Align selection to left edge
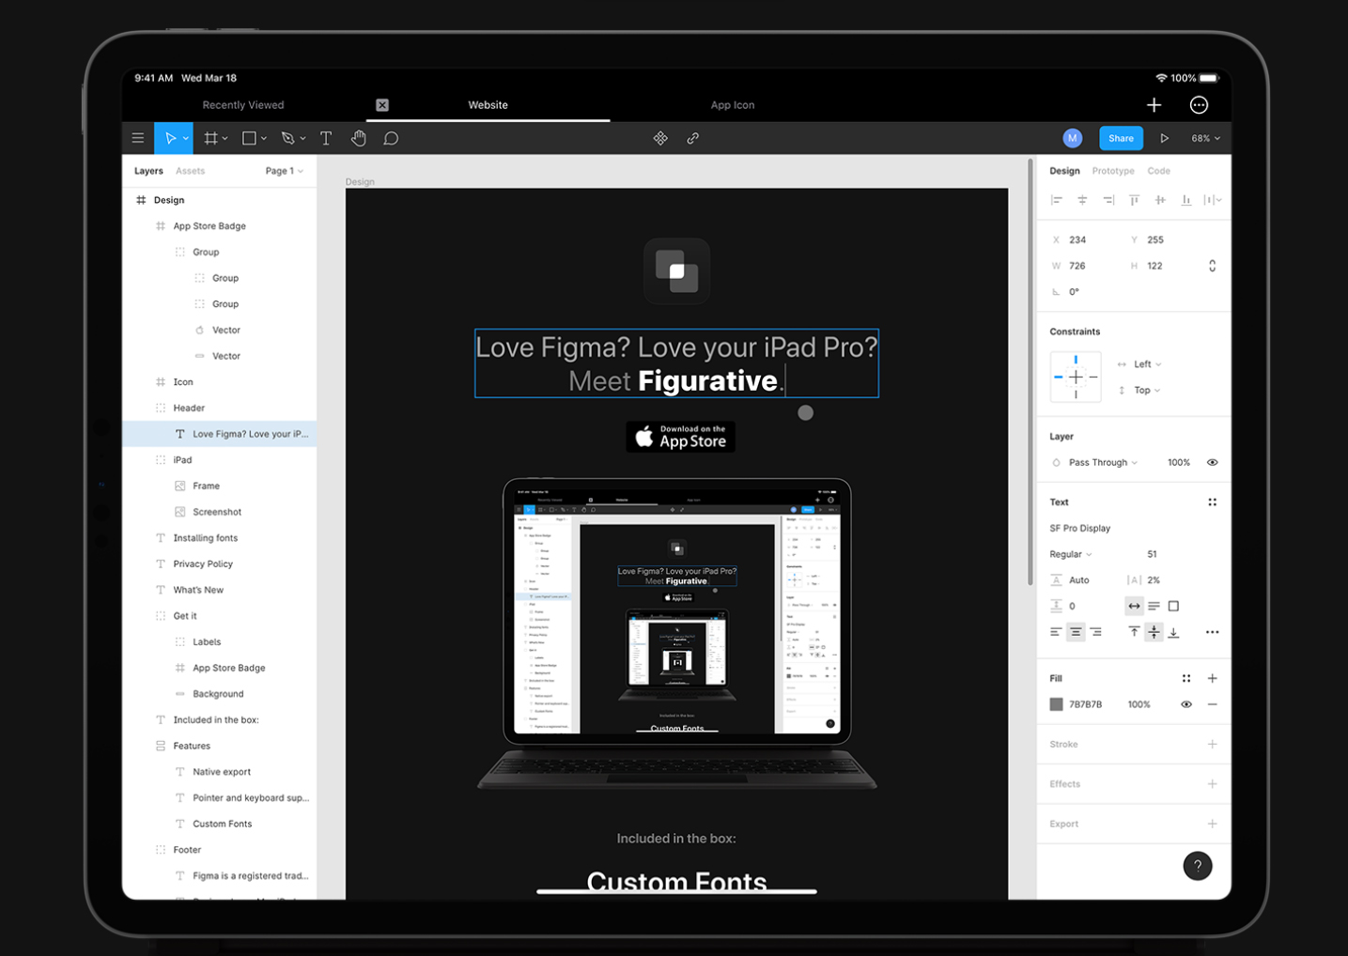The image size is (1348, 956). [x=1057, y=200]
